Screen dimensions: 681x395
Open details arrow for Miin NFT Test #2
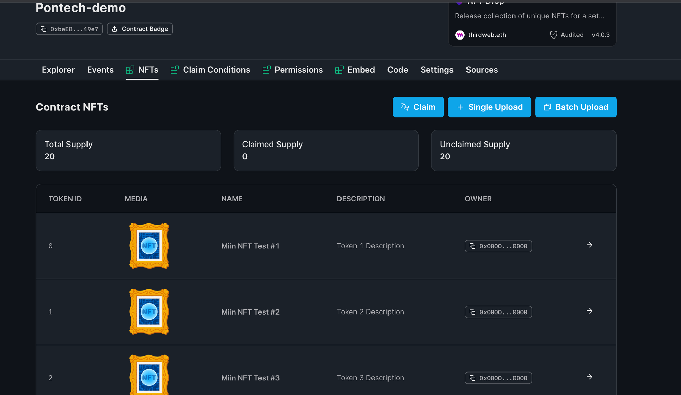pyautogui.click(x=590, y=311)
